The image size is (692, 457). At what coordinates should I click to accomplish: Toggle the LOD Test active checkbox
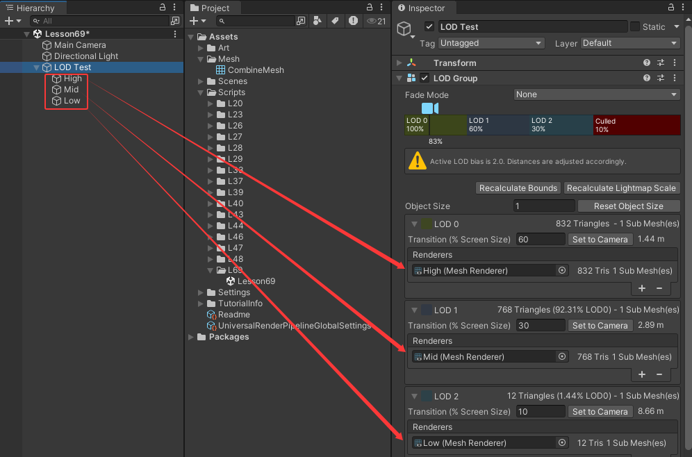click(x=429, y=27)
